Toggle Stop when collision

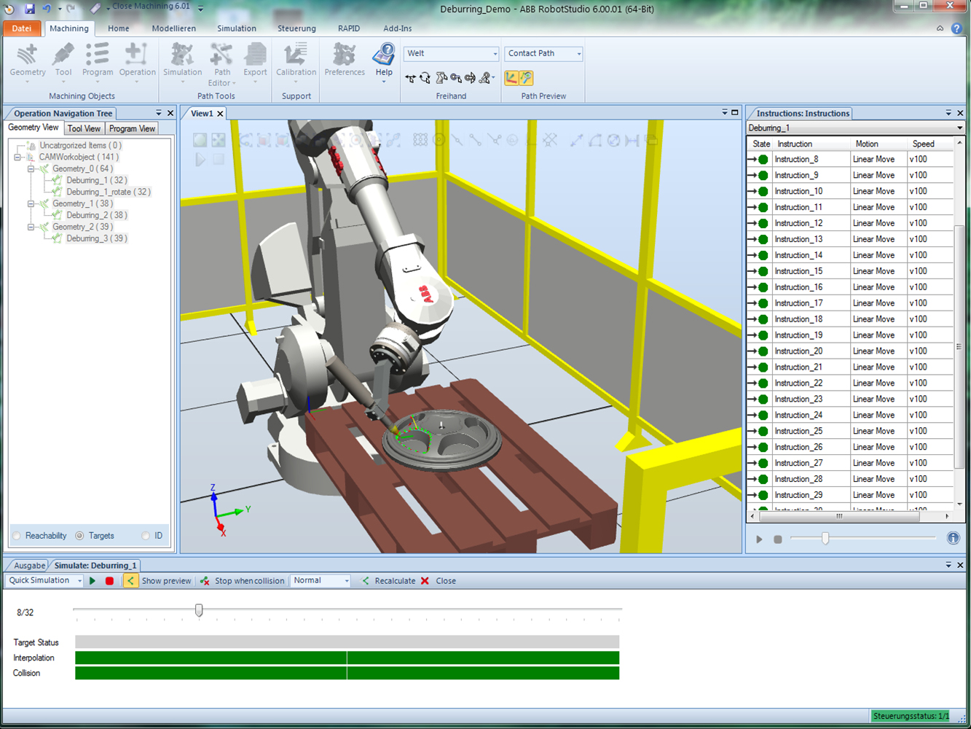tap(243, 581)
